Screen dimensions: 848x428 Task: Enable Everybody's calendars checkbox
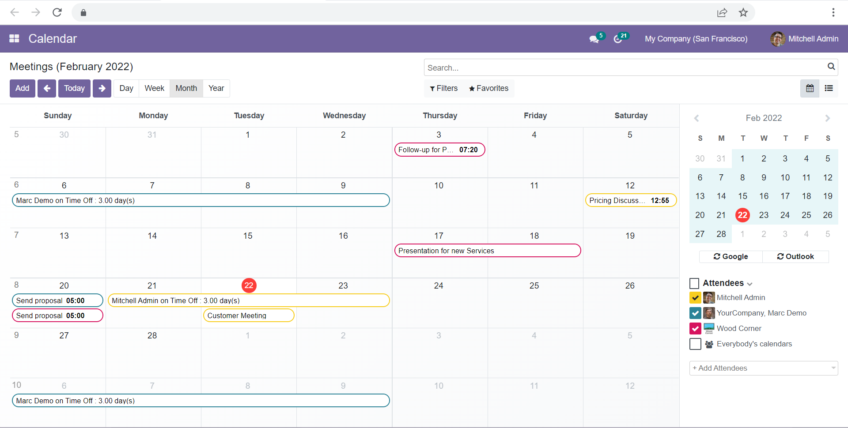[695, 344]
